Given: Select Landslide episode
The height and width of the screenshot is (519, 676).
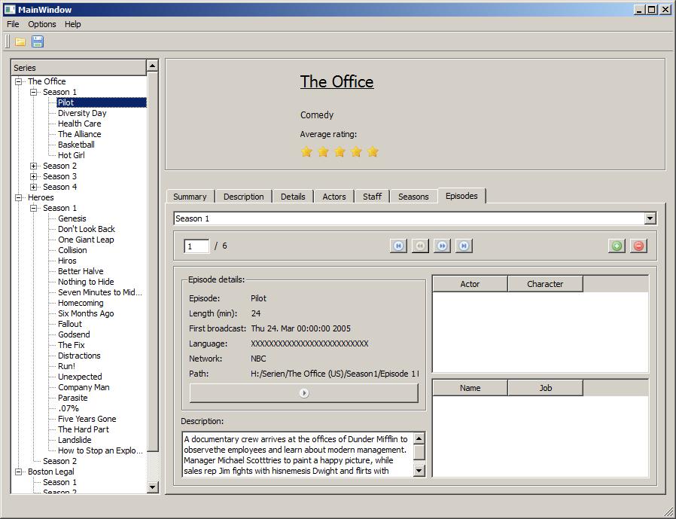Looking at the screenshot, I should point(75,440).
